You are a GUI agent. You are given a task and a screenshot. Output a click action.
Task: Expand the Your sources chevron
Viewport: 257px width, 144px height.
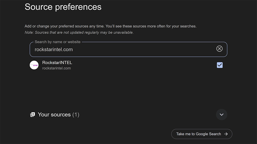tap(221, 114)
